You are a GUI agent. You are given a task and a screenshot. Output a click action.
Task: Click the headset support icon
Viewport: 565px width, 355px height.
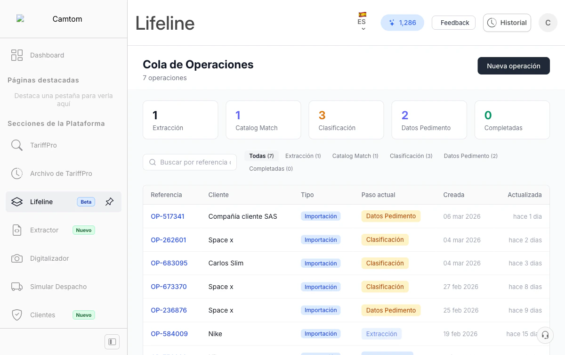[545, 335]
